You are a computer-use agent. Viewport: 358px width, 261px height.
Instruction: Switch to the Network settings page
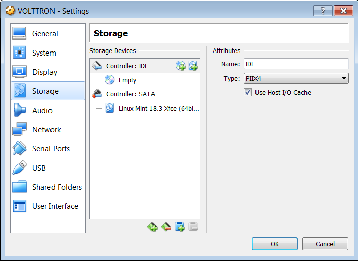click(x=48, y=129)
